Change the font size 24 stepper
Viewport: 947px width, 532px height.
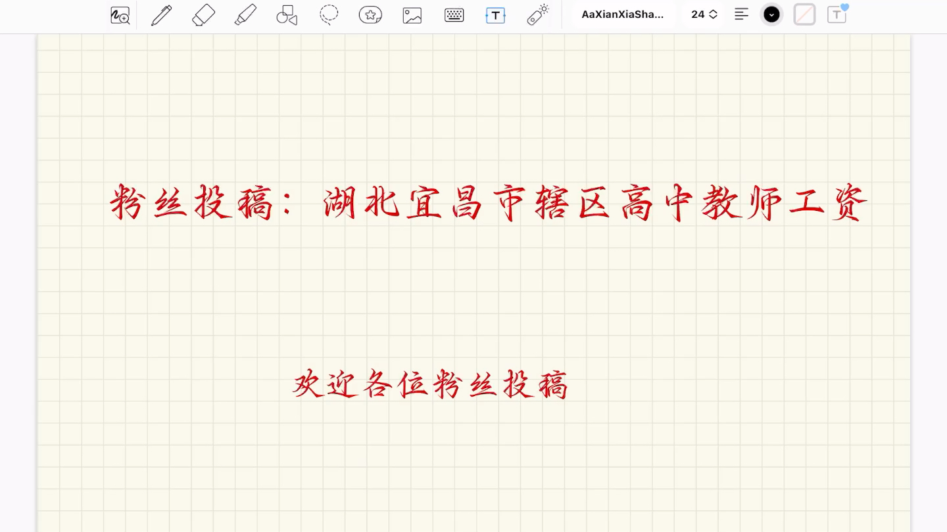(x=704, y=14)
